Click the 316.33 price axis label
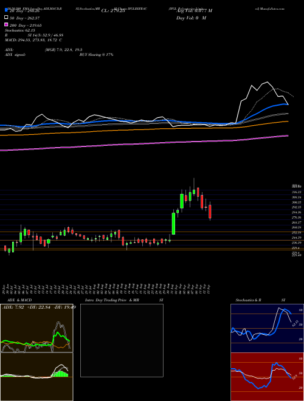This screenshot has height=401, width=304. point(297,192)
